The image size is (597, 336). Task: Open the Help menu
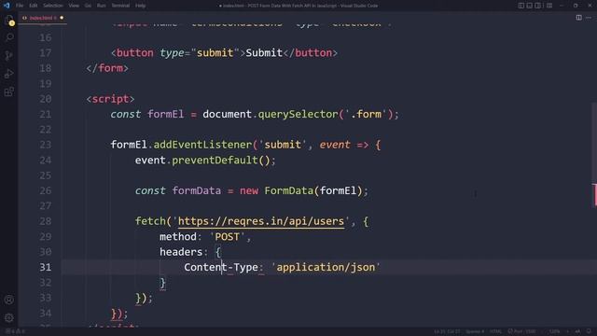pyautogui.click(x=140, y=6)
